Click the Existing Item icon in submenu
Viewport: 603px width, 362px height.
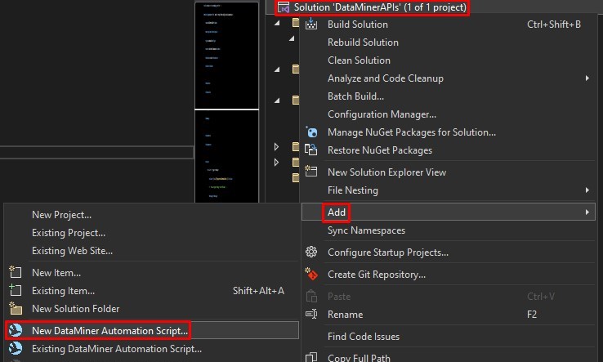click(16, 290)
